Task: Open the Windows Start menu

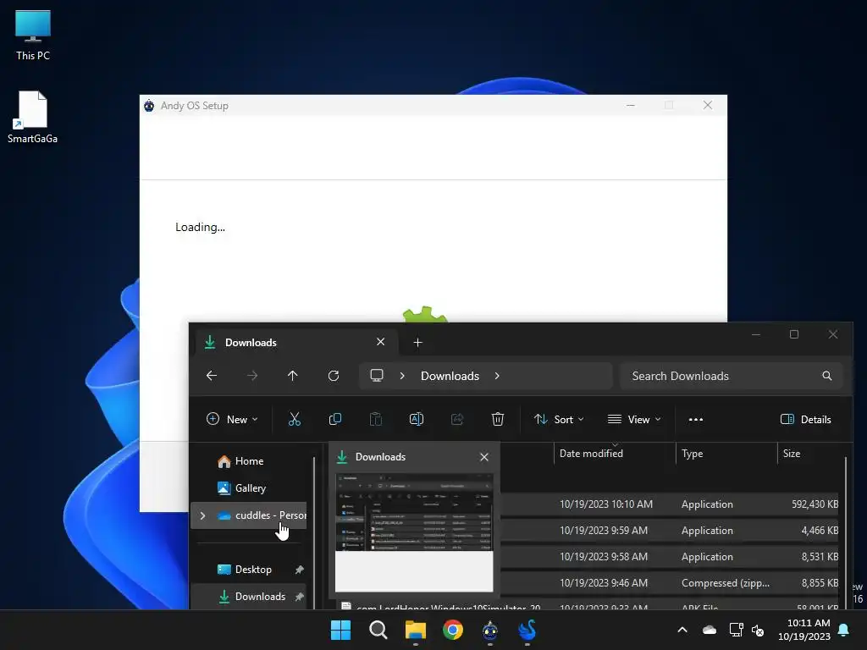Action: 340,630
